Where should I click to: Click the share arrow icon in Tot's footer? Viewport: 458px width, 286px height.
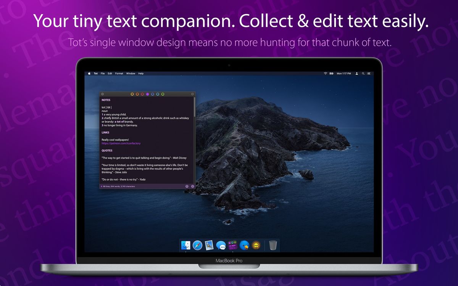tap(187, 186)
